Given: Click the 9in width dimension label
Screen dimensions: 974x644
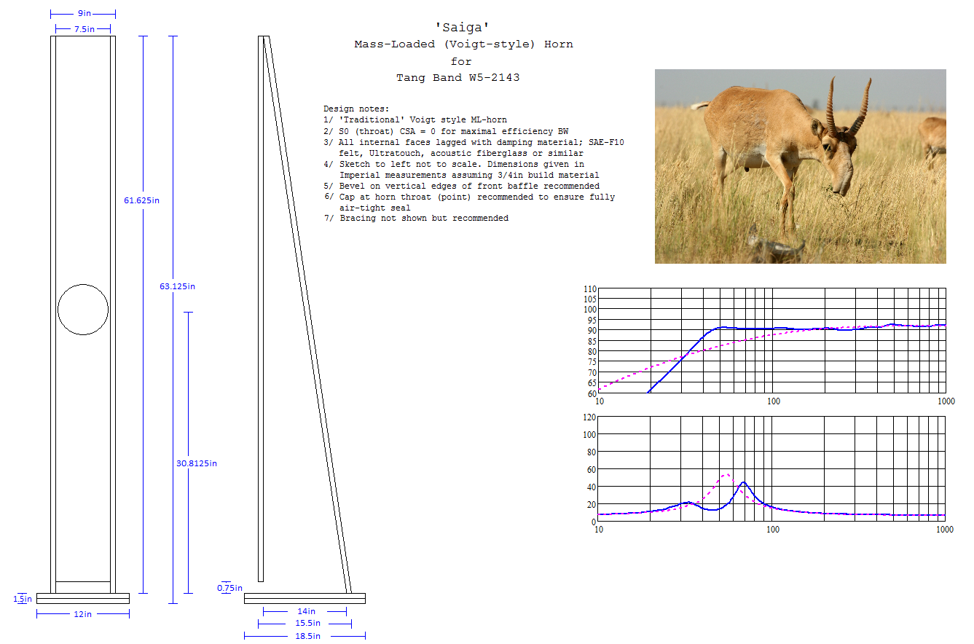Looking at the screenshot, I should point(83,14).
